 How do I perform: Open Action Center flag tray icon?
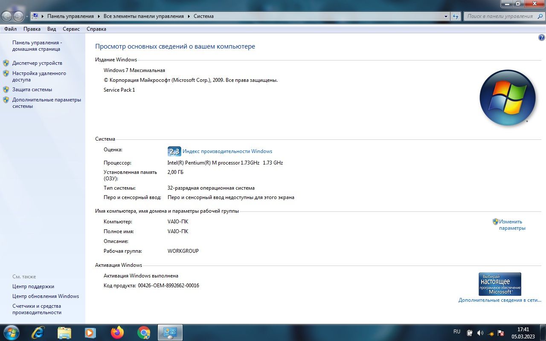coord(501,332)
